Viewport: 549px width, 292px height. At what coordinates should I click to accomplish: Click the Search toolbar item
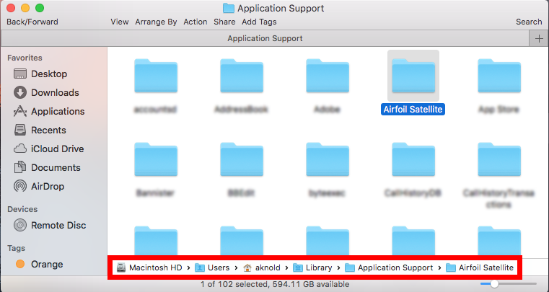(x=529, y=22)
